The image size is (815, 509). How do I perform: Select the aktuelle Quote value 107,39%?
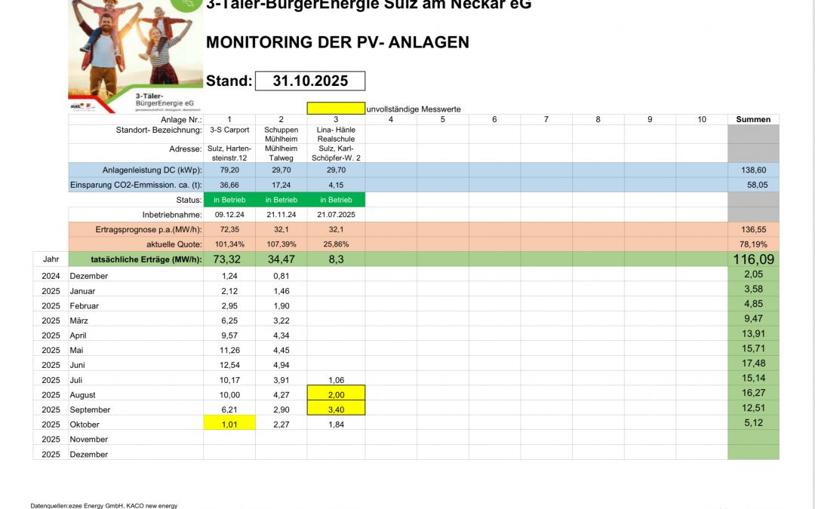281,245
